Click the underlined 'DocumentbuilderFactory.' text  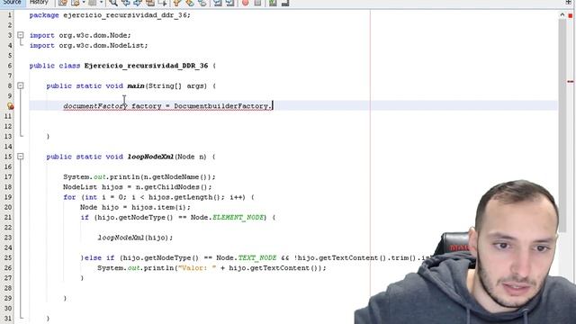[222, 106]
